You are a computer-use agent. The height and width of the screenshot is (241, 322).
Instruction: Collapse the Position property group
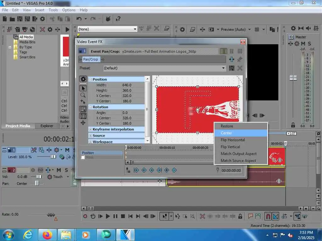pyautogui.click(x=90, y=79)
